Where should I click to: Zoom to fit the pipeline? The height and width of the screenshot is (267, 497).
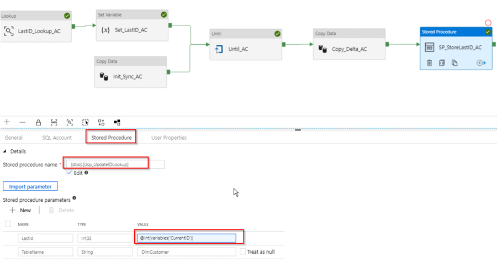(70, 122)
